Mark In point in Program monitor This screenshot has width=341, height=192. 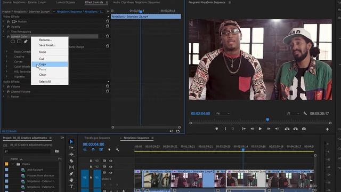click(x=225, y=129)
